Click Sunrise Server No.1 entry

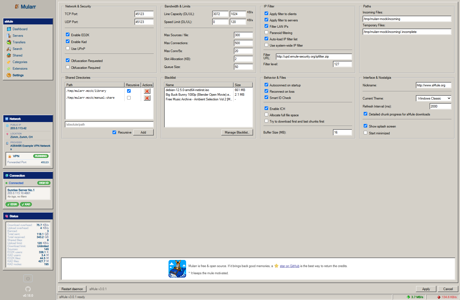pos(28,193)
